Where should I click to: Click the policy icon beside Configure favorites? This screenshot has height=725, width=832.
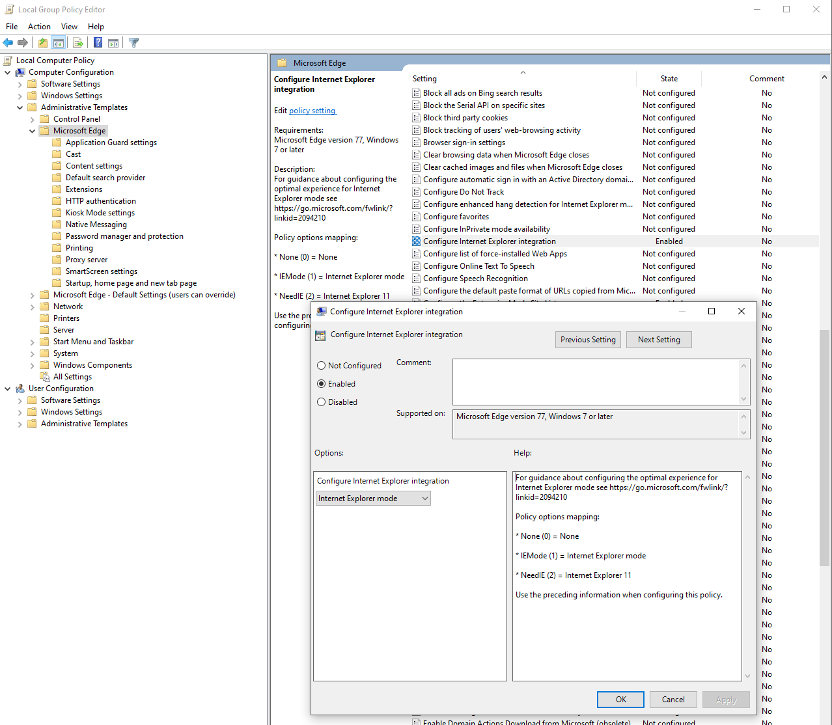(416, 217)
